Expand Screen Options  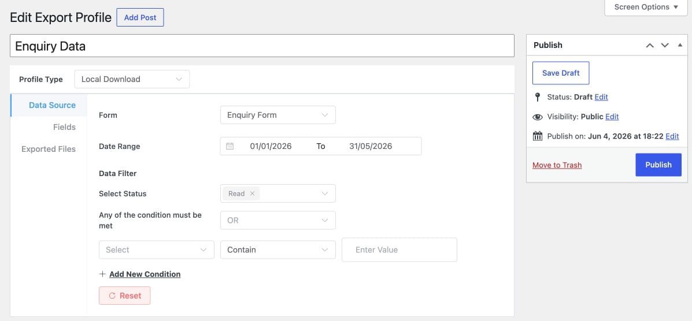pyautogui.click(x=646, y=7)
